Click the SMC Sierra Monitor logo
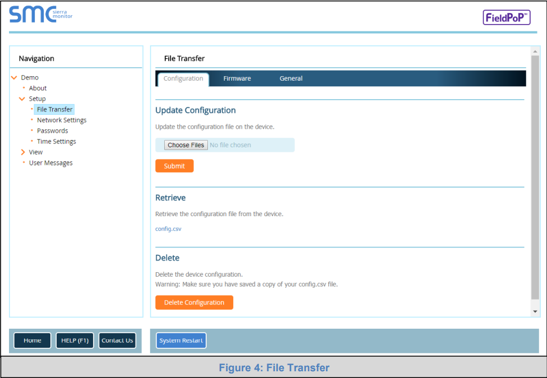Screen dimensions: 547x378 tap(40, 15)
